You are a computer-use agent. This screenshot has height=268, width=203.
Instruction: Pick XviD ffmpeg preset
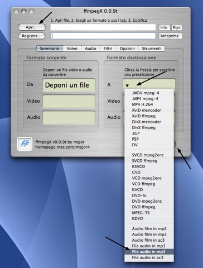pos(149,116)
